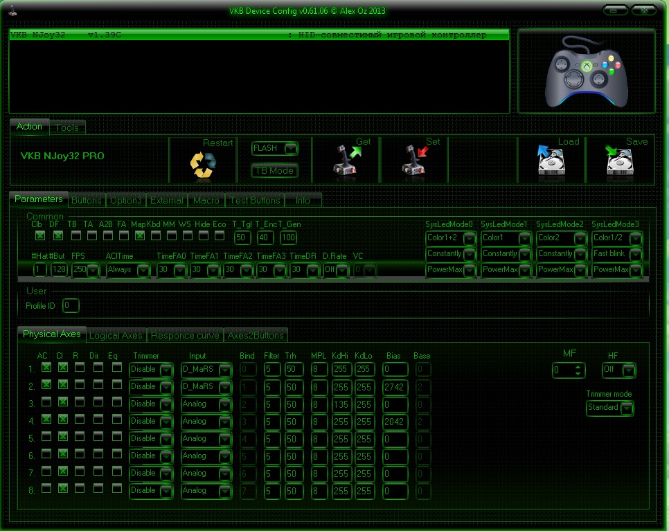Viewport: 669px width, 531px height.
Task: Click the Set joystick icon
Action: coord(415,159)
